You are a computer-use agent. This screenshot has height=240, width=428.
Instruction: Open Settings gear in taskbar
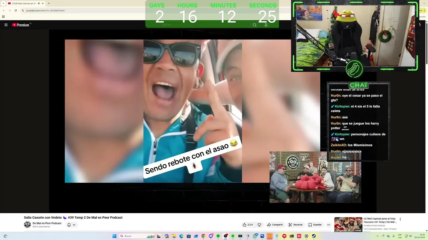tap(306, 236)
